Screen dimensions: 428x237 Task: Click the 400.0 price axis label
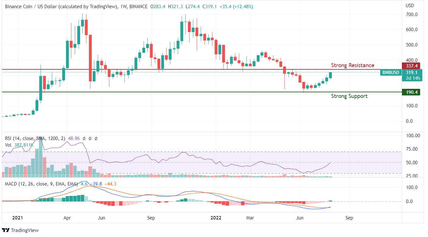coord(412,60)
